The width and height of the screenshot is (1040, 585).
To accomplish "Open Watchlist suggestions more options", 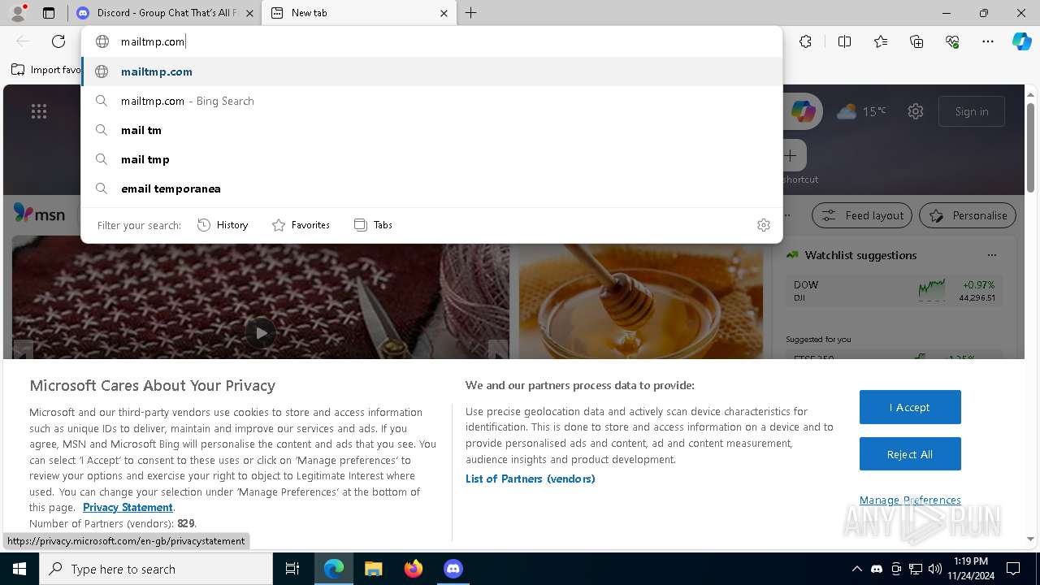I will (x=991, y=255).
